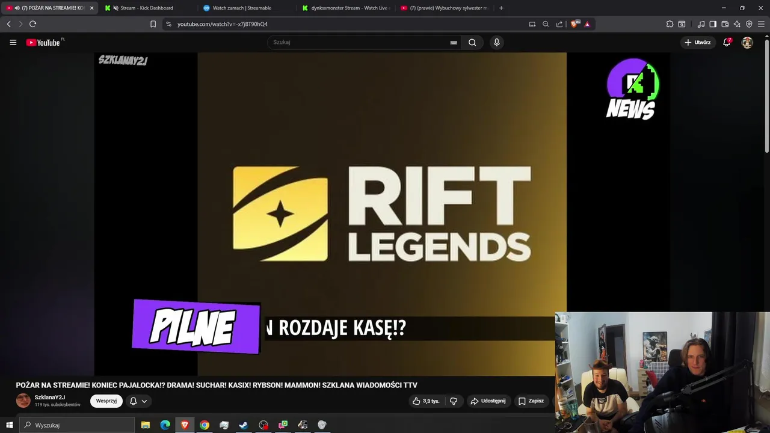Viewport: 770px width, 433px height.
Task: Open File Explorer from taskbar
Action: [x=146, y=425]
